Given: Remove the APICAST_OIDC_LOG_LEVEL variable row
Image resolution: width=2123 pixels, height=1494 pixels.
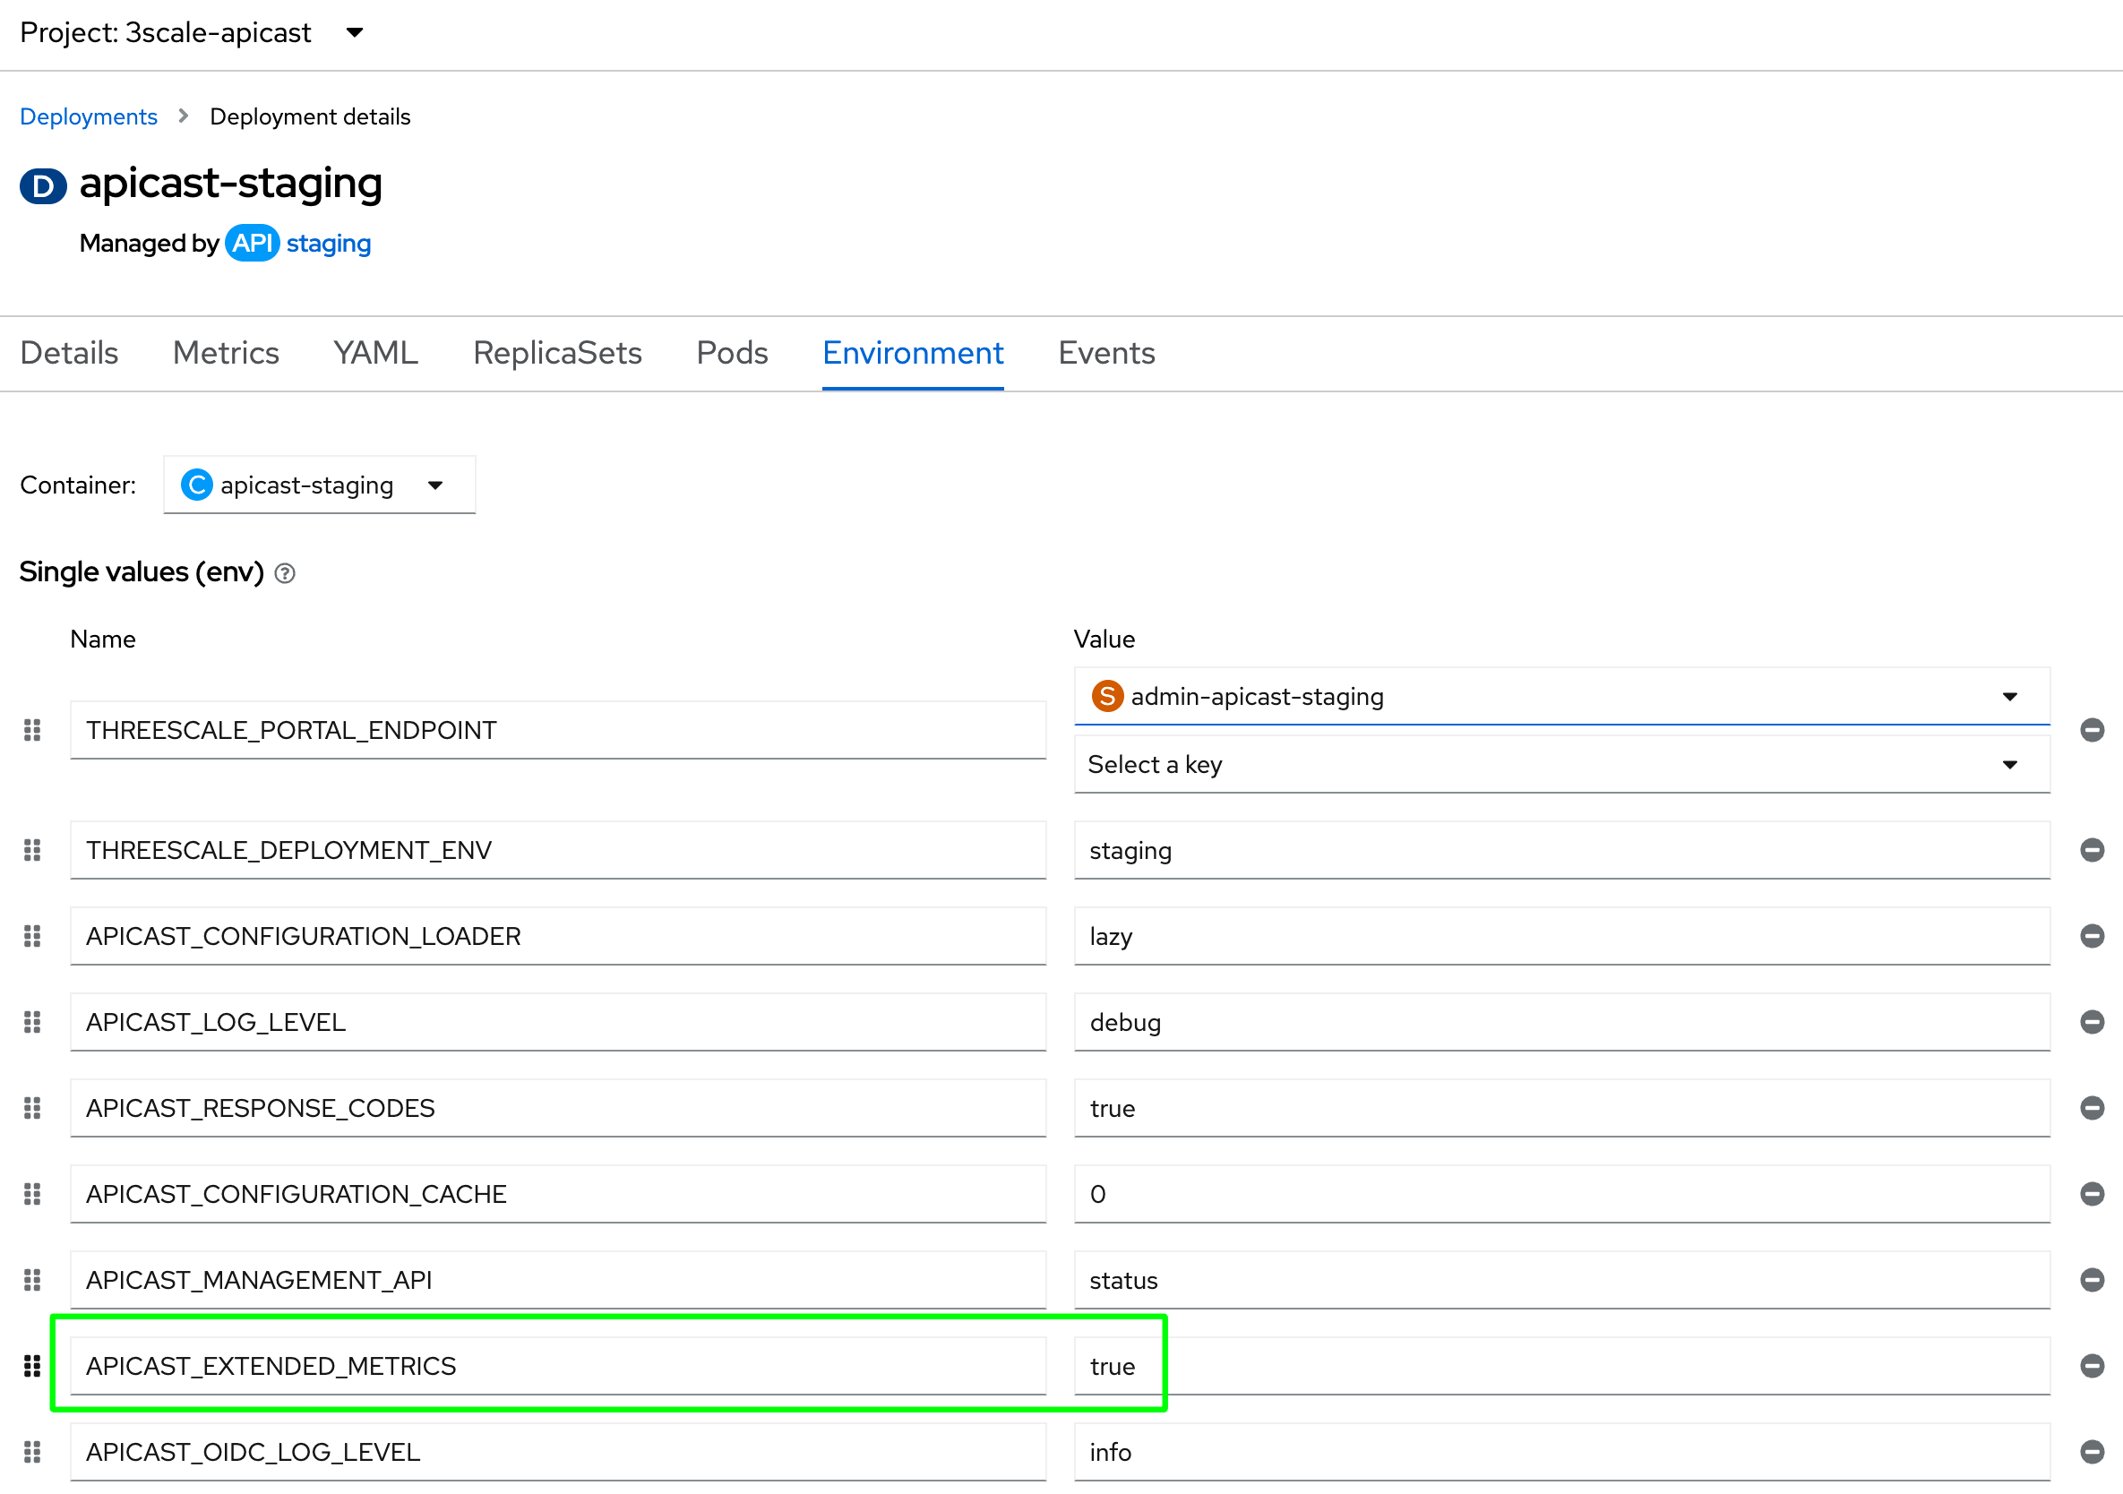Looking at the screenshot, I should [2092, 1452].
